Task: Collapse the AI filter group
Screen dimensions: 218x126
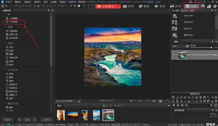Action: click(6, 14)
